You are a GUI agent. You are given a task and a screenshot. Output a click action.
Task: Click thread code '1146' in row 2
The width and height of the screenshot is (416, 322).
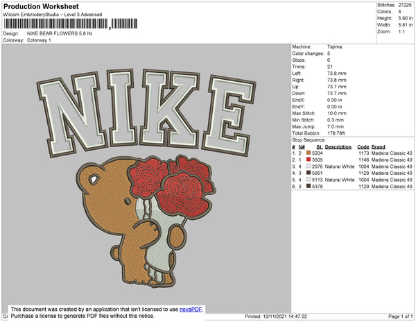364,160
